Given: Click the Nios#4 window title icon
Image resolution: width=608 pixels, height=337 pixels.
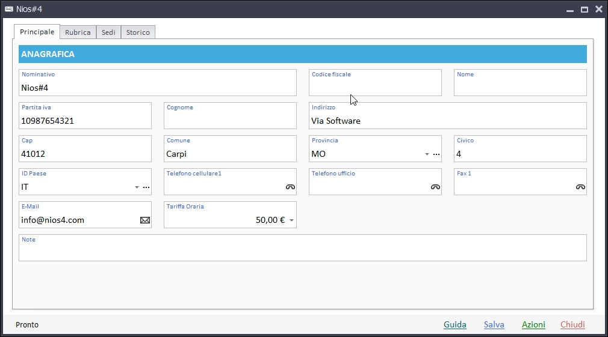Looking at the screenshot, I should point(9,9).
